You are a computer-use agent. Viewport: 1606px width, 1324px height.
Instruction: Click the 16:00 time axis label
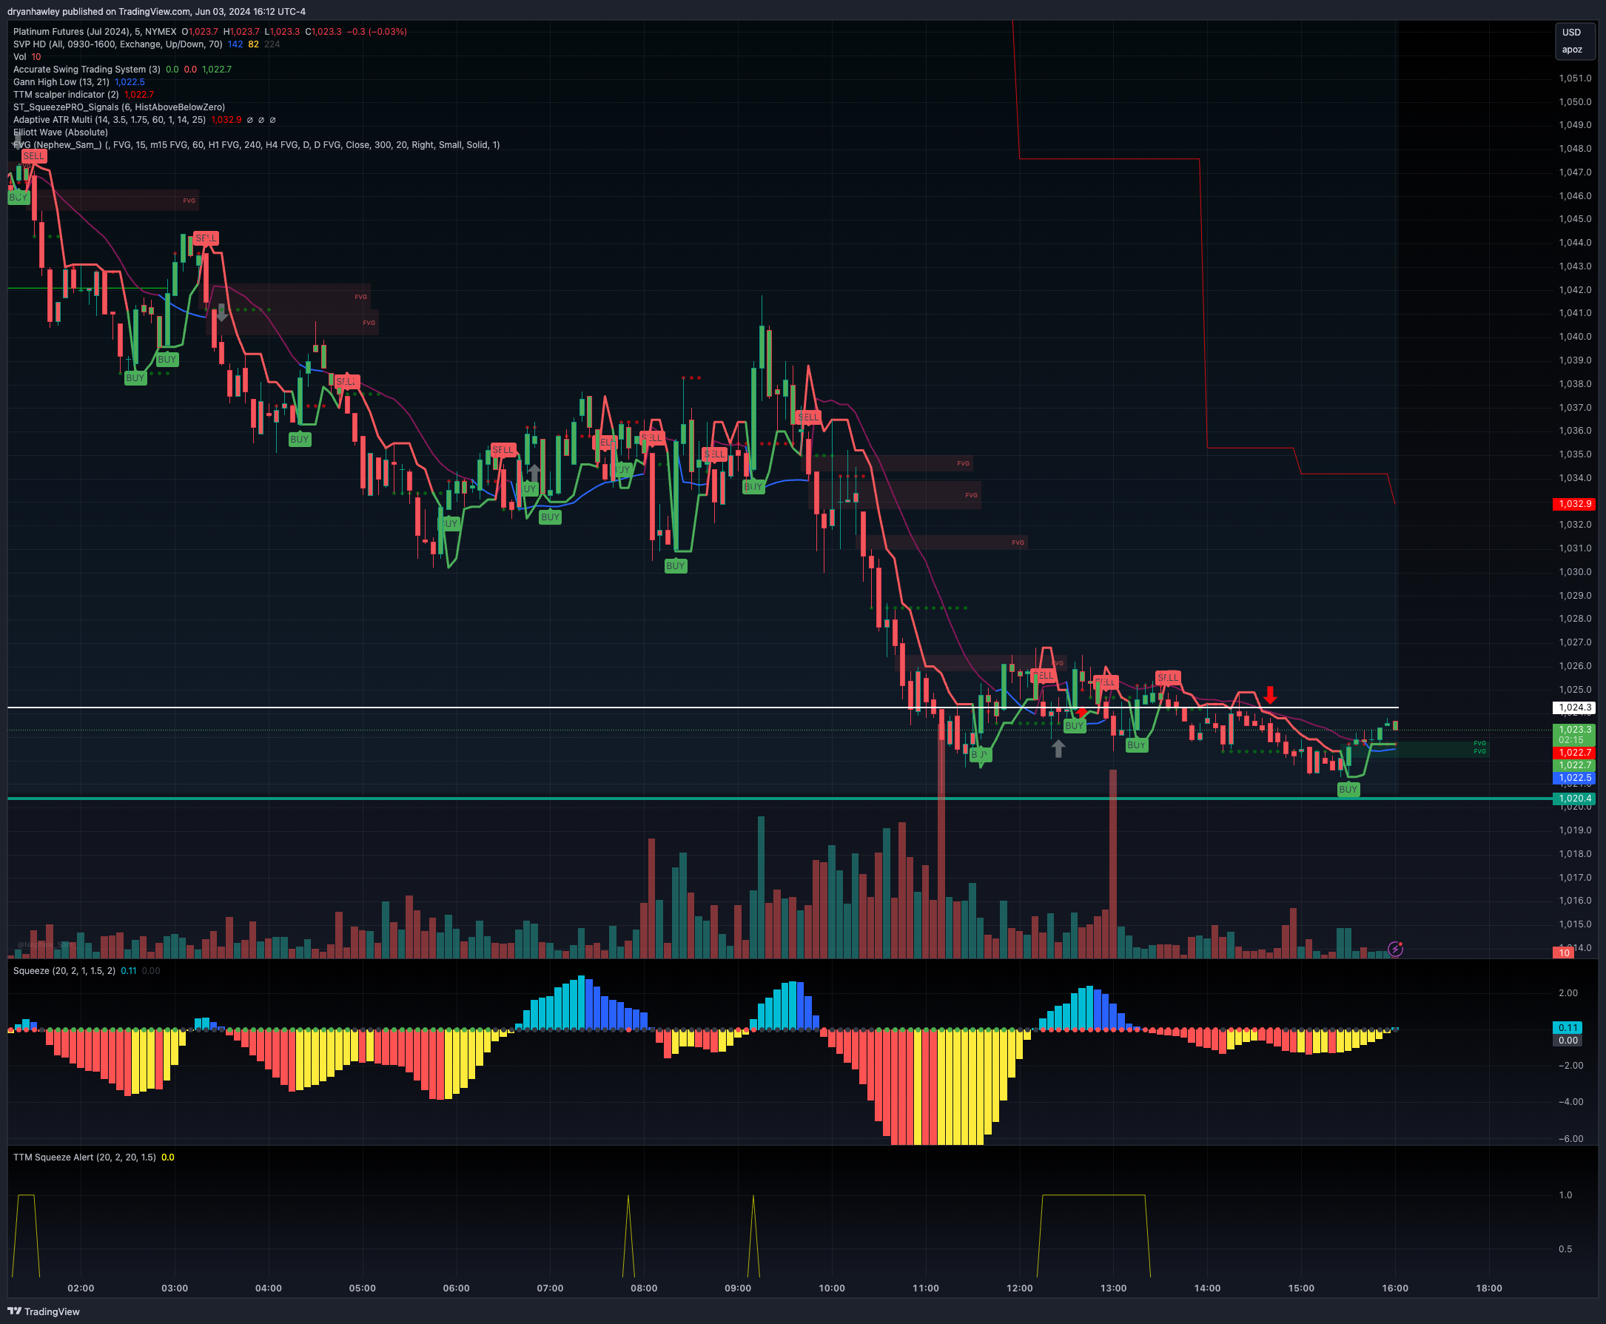(x=1395, y=1288)
